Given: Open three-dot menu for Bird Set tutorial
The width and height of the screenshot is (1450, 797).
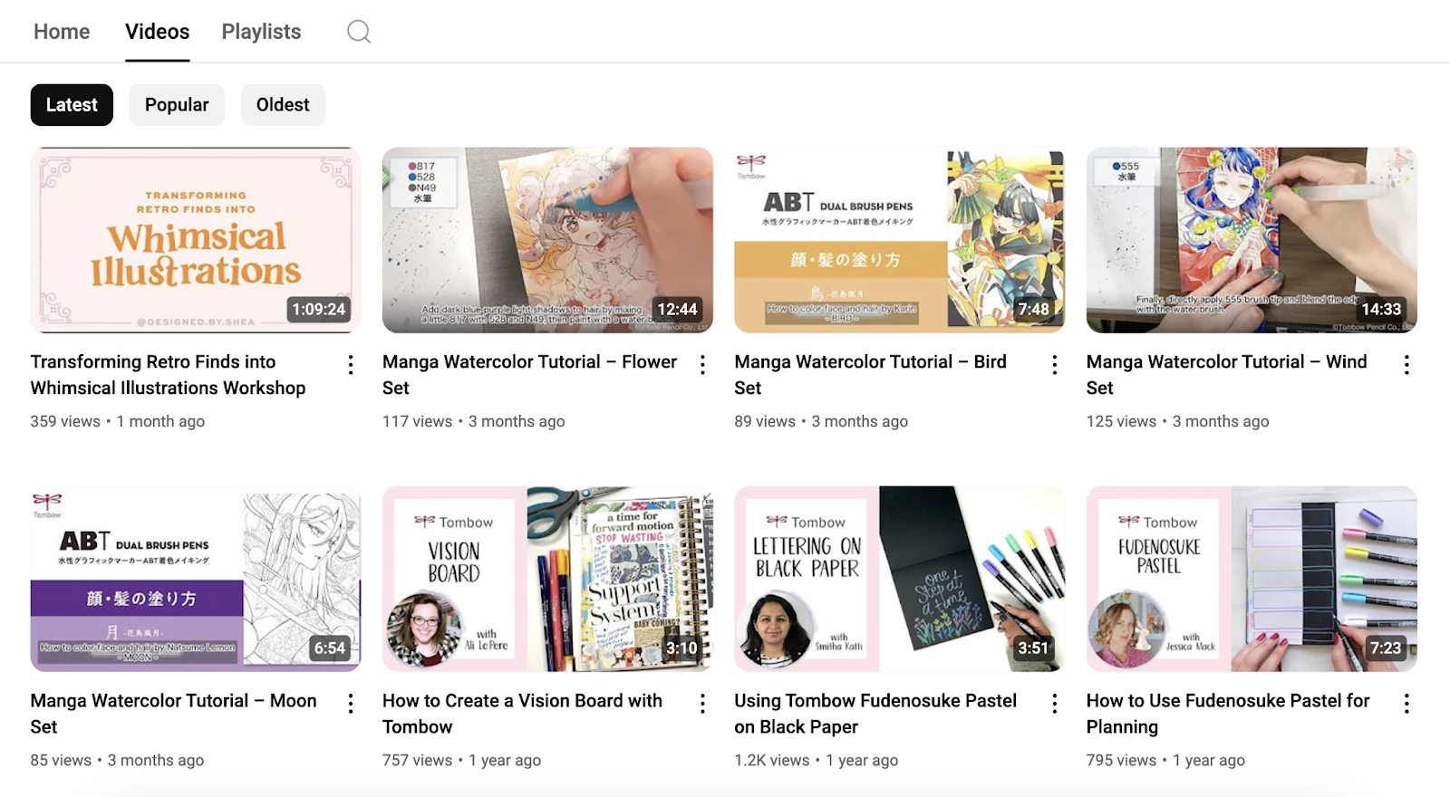Looking at the screenshot, I should (1054, 365).
